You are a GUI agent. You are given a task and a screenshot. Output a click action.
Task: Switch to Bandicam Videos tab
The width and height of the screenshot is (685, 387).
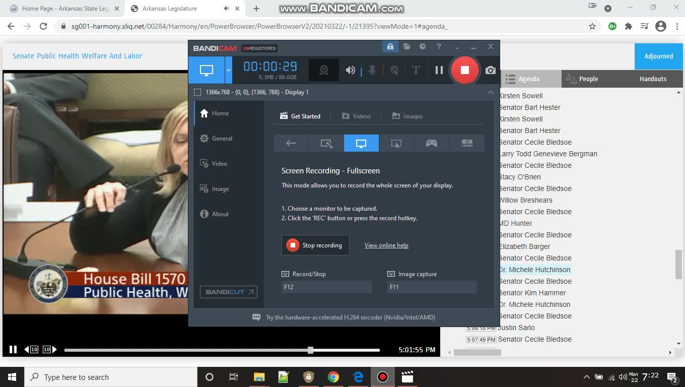[356, 116]
